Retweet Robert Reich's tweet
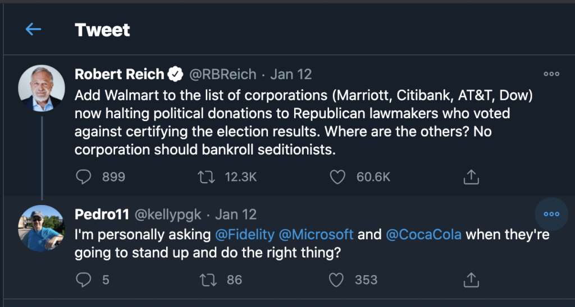 coord(207,177)
